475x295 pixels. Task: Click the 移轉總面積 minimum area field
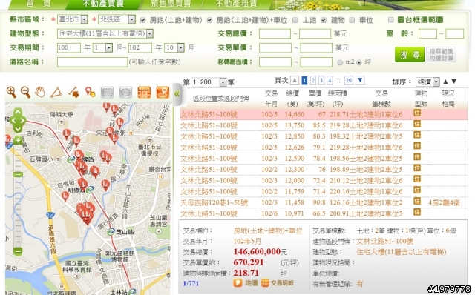[x=275, y=62]
